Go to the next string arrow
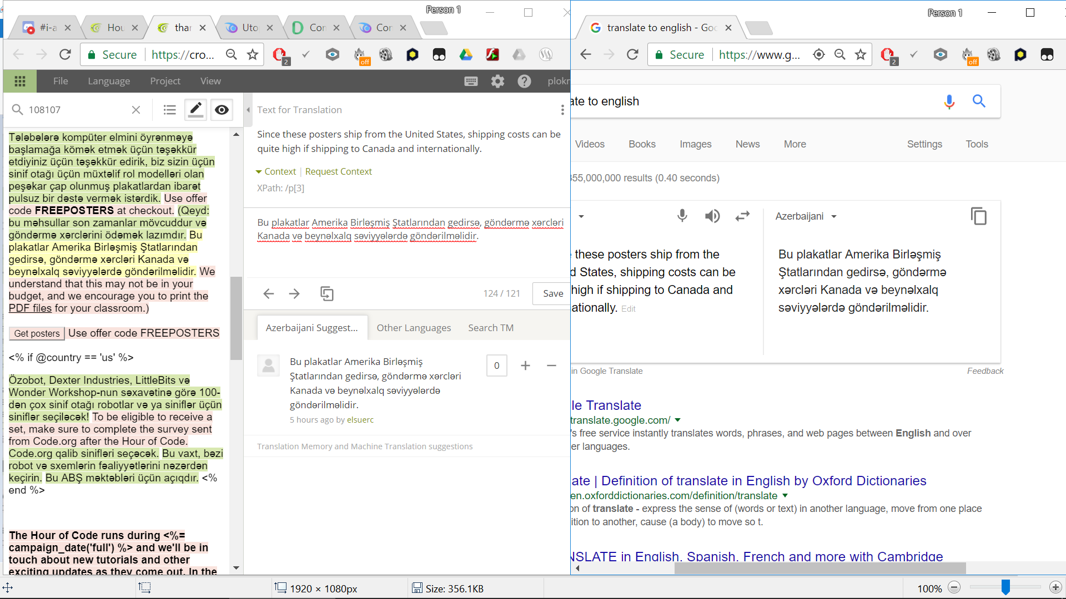1066x599 pixels. pos(295,293)
